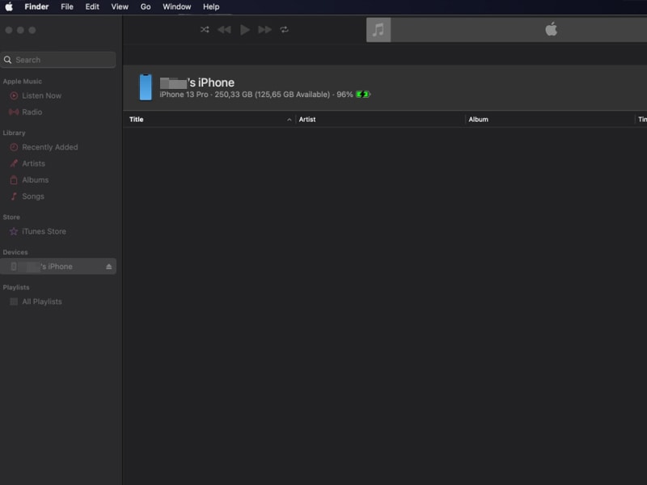647x485 pixels.
Task: Open the Finder menu
Action: click(36, 7)
